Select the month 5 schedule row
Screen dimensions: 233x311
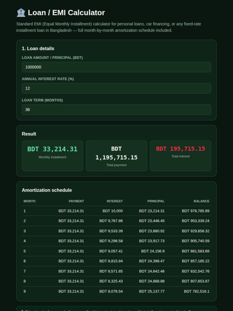(x=116, y=251)
